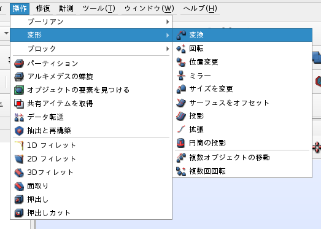Click the サイズを変更 scale icon
Image resolution: width=321 pixels, height=229 pixels.
pyautogui.click(x=181, y=89)
